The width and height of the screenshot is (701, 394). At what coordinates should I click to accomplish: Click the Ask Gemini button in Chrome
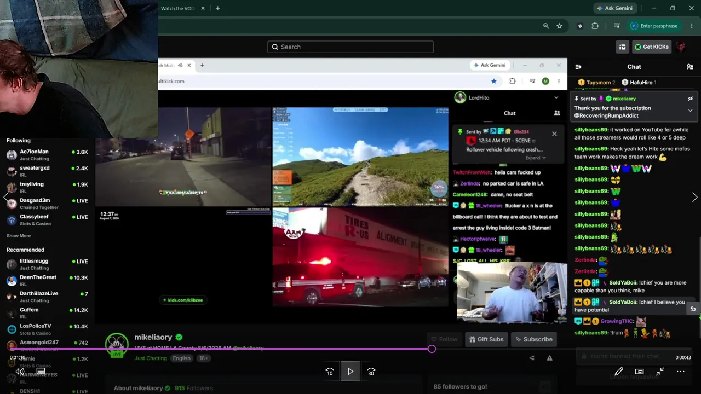click(614, 8)
